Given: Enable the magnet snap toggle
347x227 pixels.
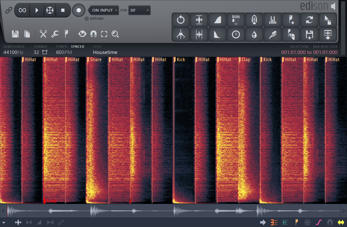Looking at the screenshot, I should click(93, 34).
